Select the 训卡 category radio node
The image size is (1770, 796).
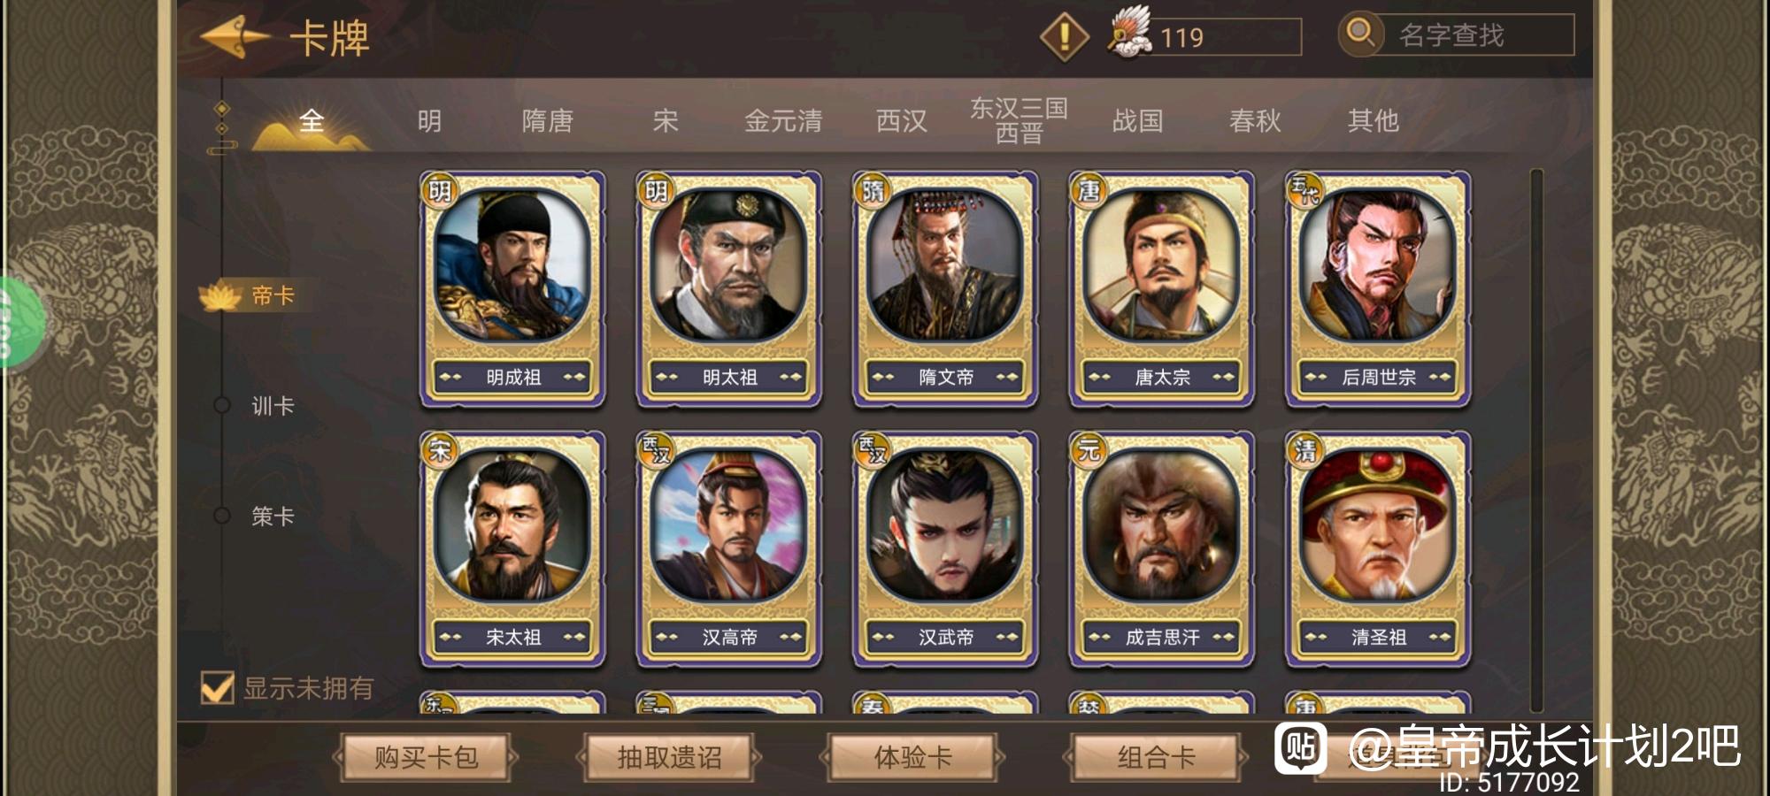(222, 405)
